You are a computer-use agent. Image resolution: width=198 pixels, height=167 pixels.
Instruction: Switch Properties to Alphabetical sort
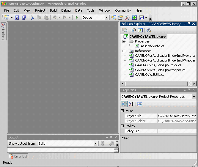pos(131,104)
